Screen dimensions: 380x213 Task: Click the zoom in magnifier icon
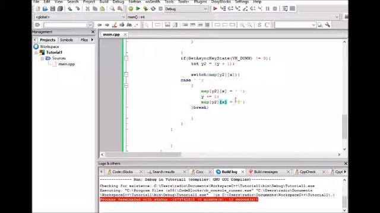tap(242, 25)
